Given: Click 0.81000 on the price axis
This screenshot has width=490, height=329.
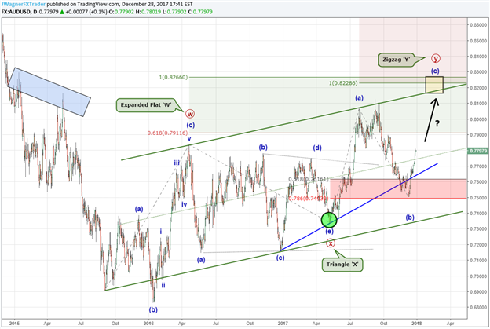Looking at the screenshot, I should 478,104.
